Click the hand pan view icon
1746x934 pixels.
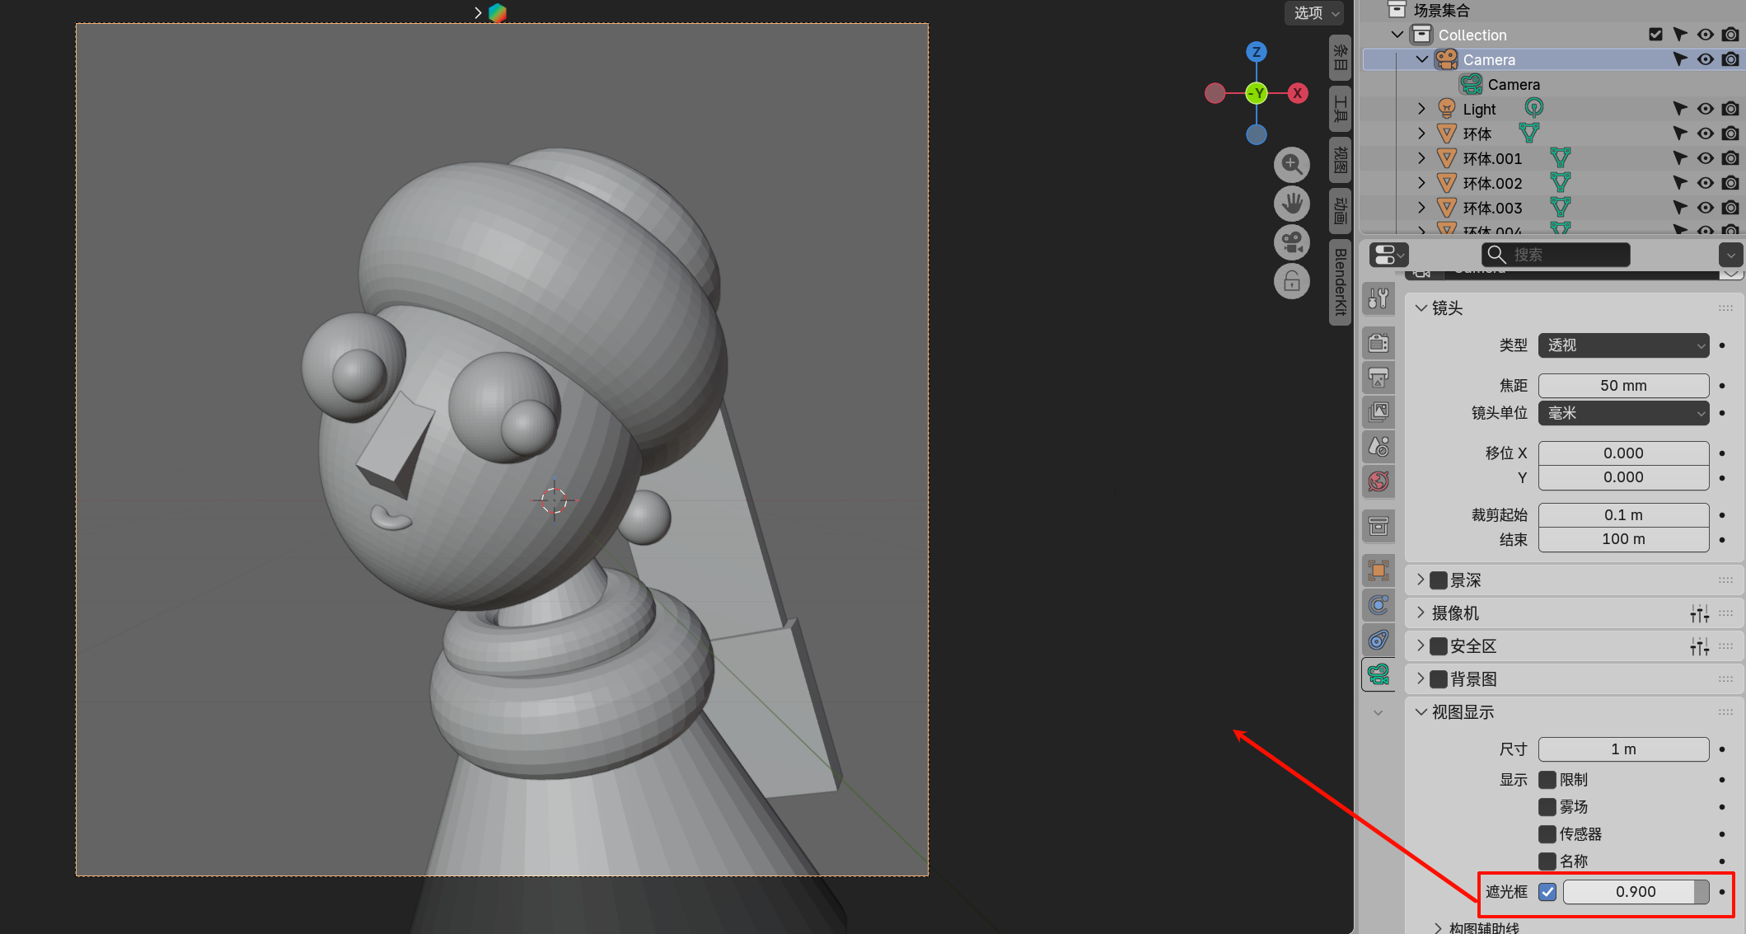pyautogui.click(x=1291, y=203)
